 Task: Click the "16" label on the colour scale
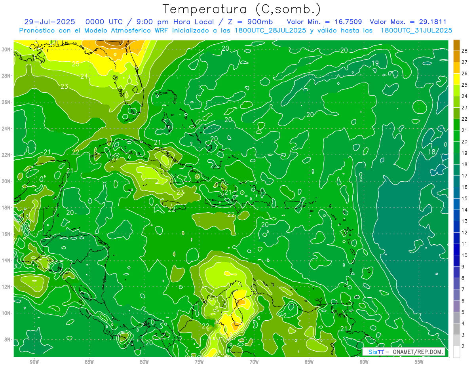[x=465, y=187]
